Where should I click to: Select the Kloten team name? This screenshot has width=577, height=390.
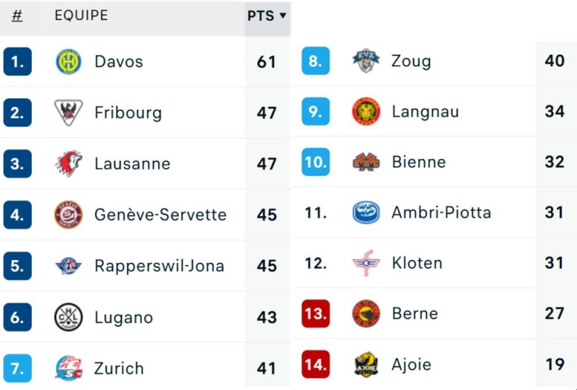point(417,263)
